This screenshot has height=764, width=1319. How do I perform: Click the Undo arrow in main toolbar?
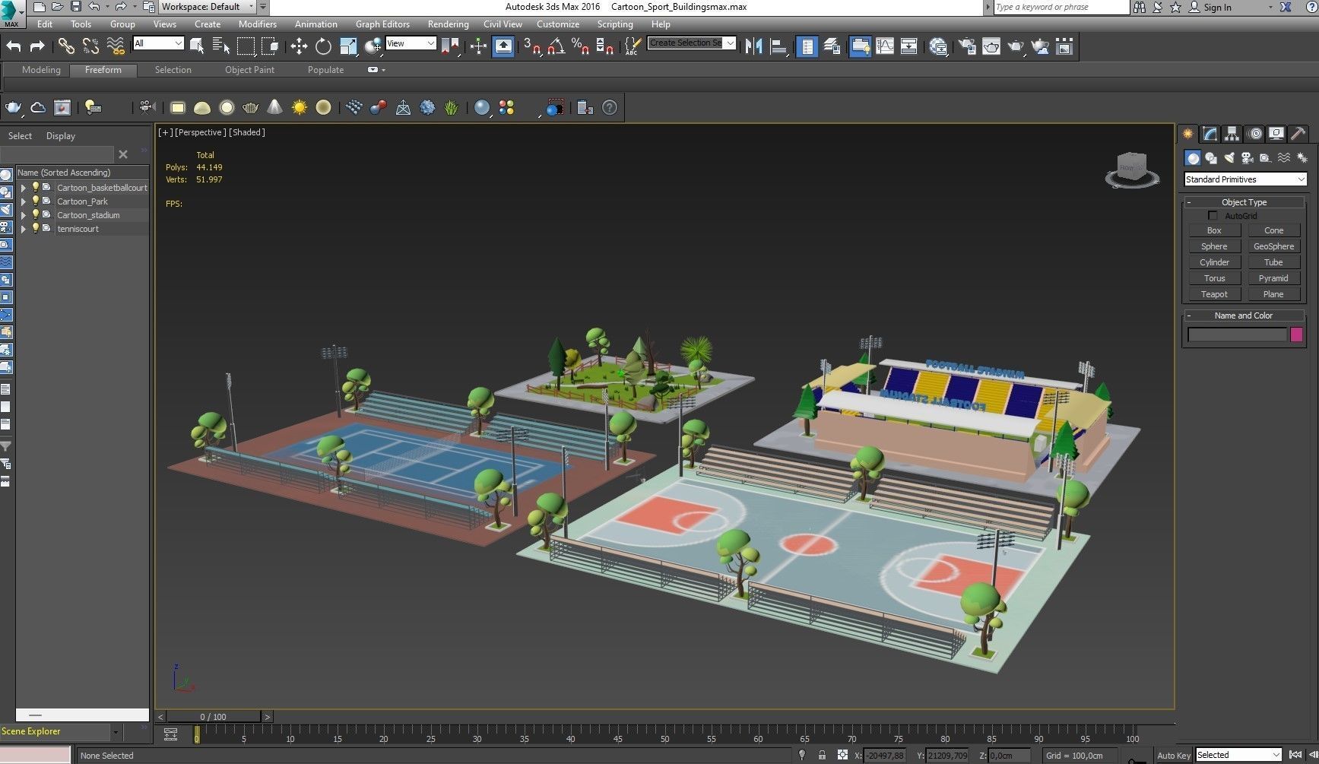pyautogui.click(x=14, y=46)
